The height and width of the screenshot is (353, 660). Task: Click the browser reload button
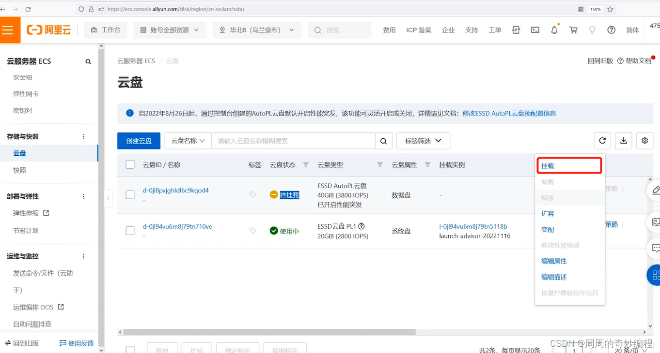pyautogui.click(x=28, y=9)
